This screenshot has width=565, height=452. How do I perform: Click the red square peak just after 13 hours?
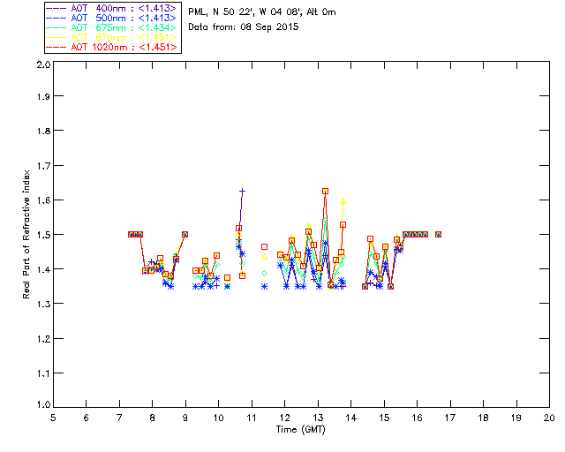pos(326,192)
